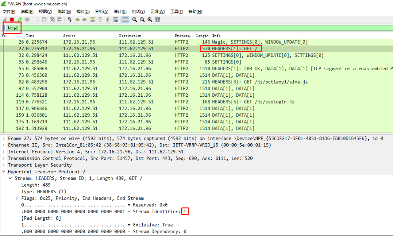Open the 分析(A) menu
The image size is (393, 236).
click(102, 12)
